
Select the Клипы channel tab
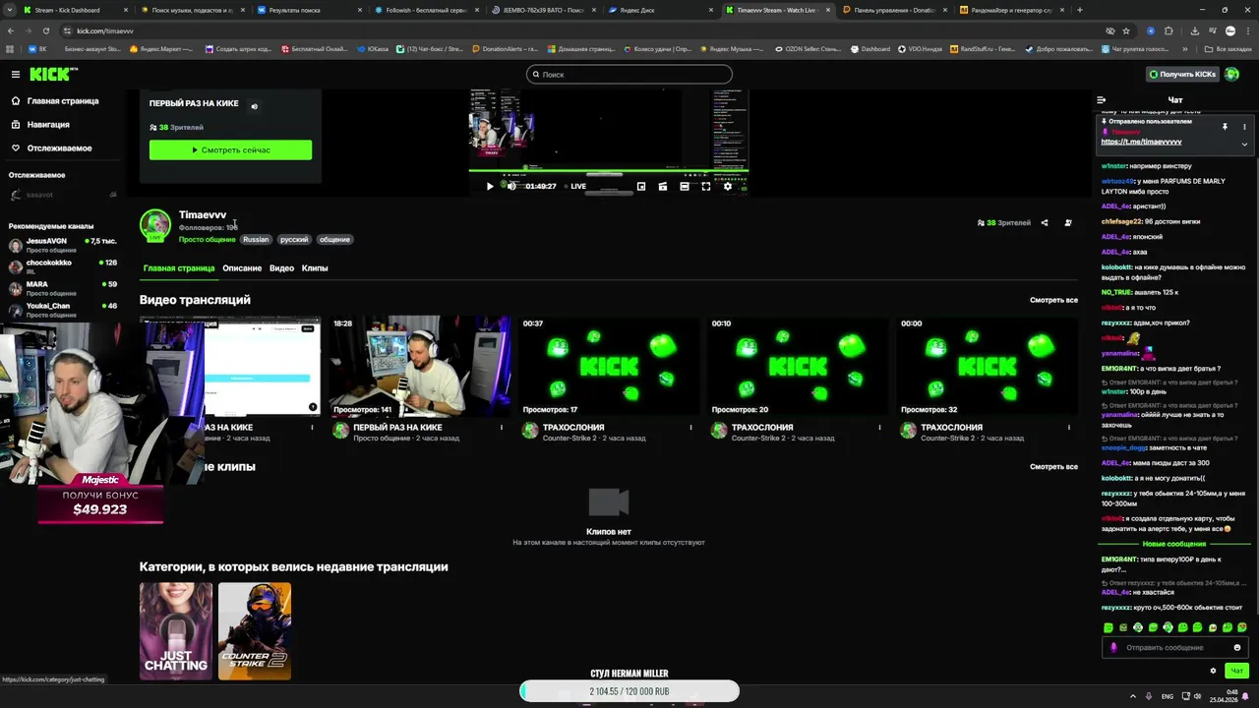tap(315, 268)
